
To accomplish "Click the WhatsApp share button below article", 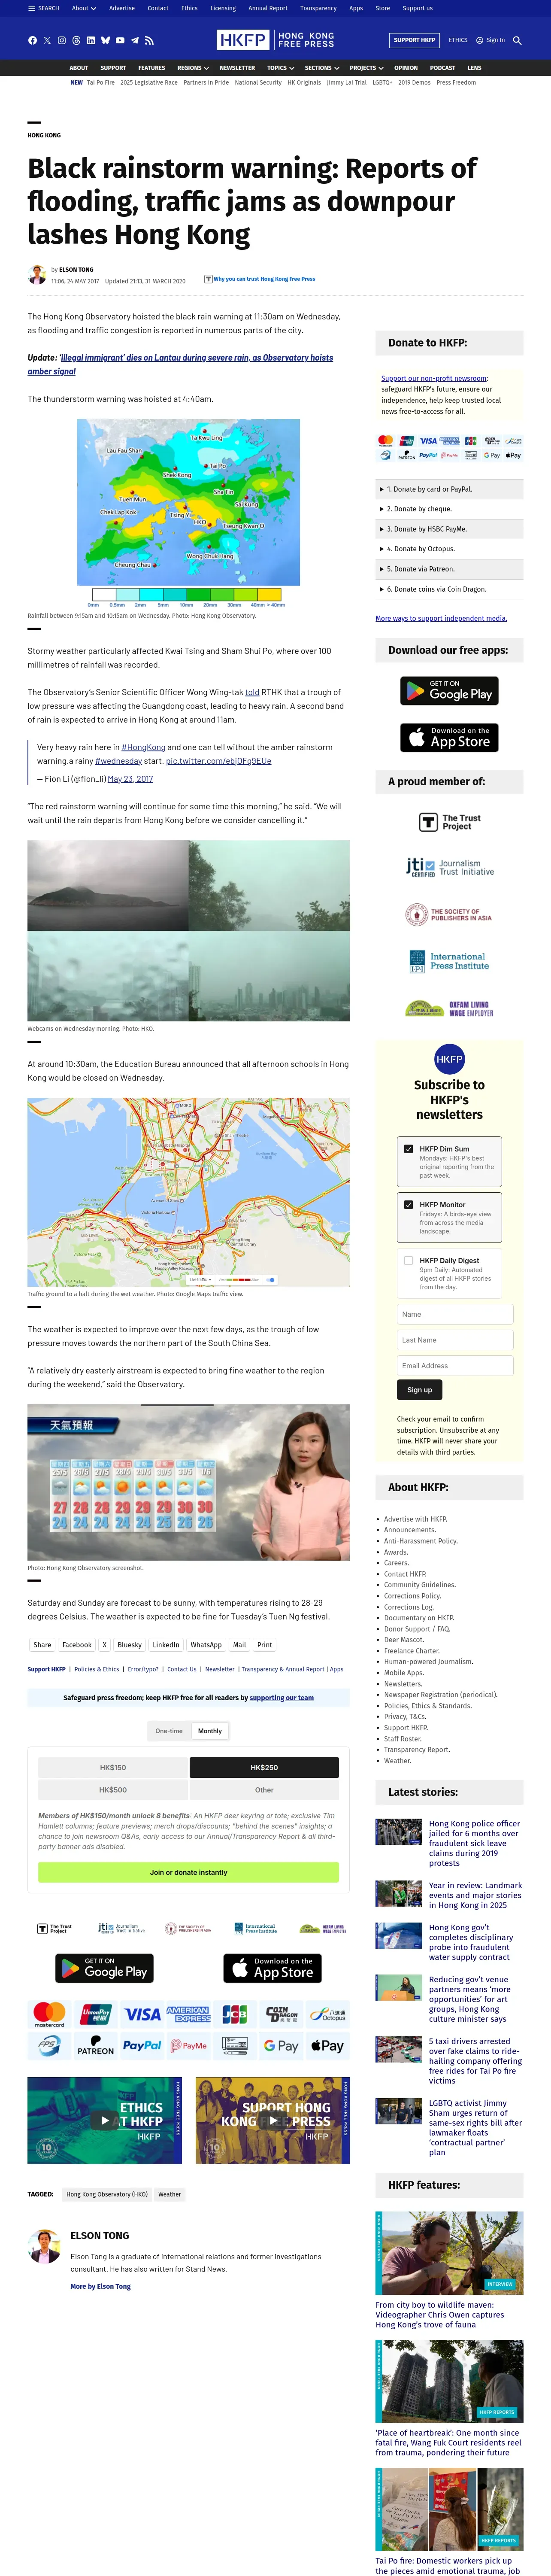I will coord(206,1645).
